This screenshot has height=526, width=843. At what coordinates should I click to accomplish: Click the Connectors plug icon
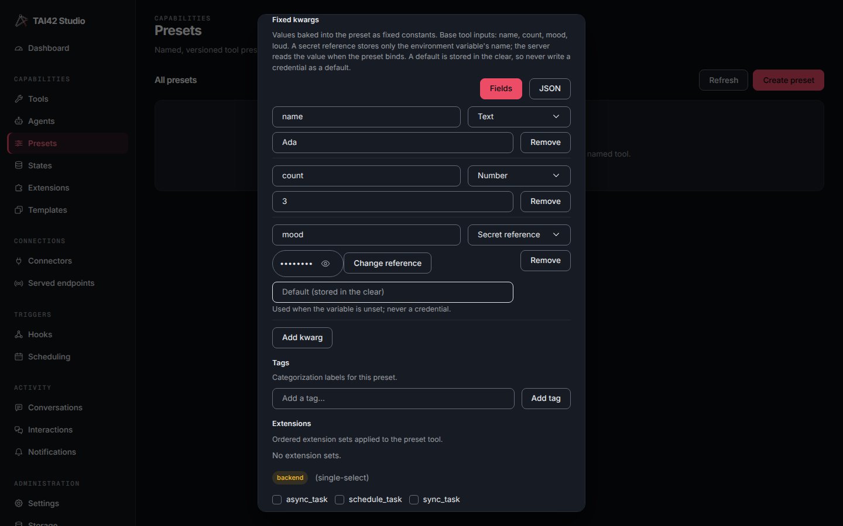click(x=19, y=261)
